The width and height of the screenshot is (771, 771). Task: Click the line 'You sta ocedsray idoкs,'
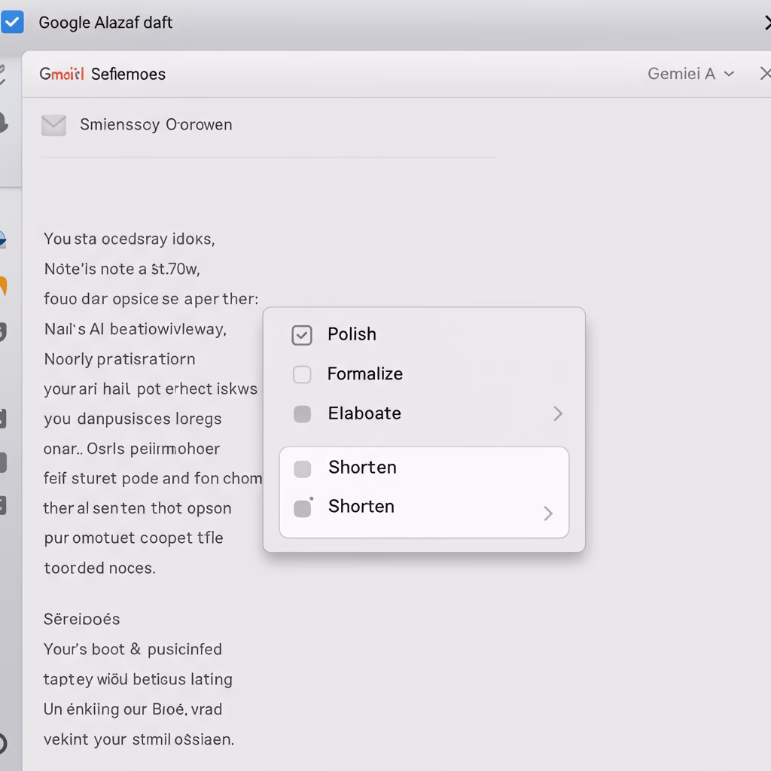[x=130, y=239]
